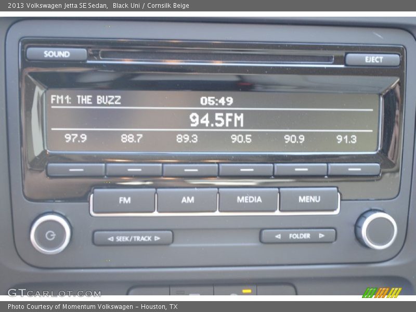Viewport: 416px width, 312px height.
Task: Open the radio MENU button
Action: point(308,199)
